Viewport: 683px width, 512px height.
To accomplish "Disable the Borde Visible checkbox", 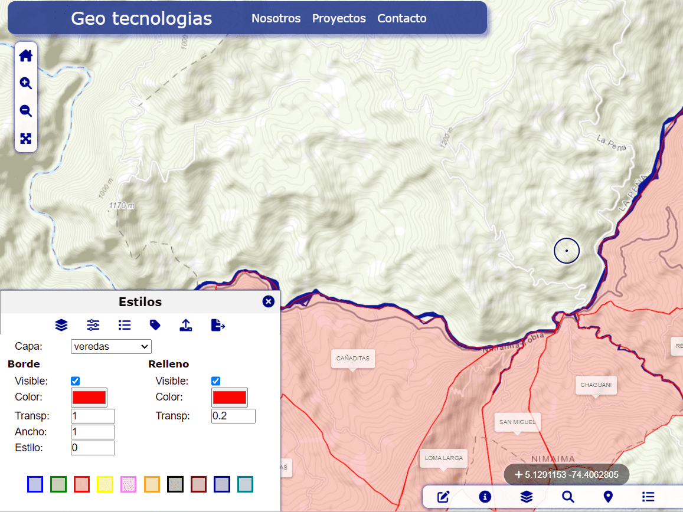I will pos(75,380).
